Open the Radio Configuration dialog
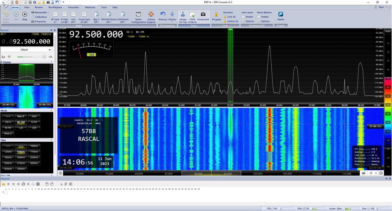392x211 pixels. [138, 17]
